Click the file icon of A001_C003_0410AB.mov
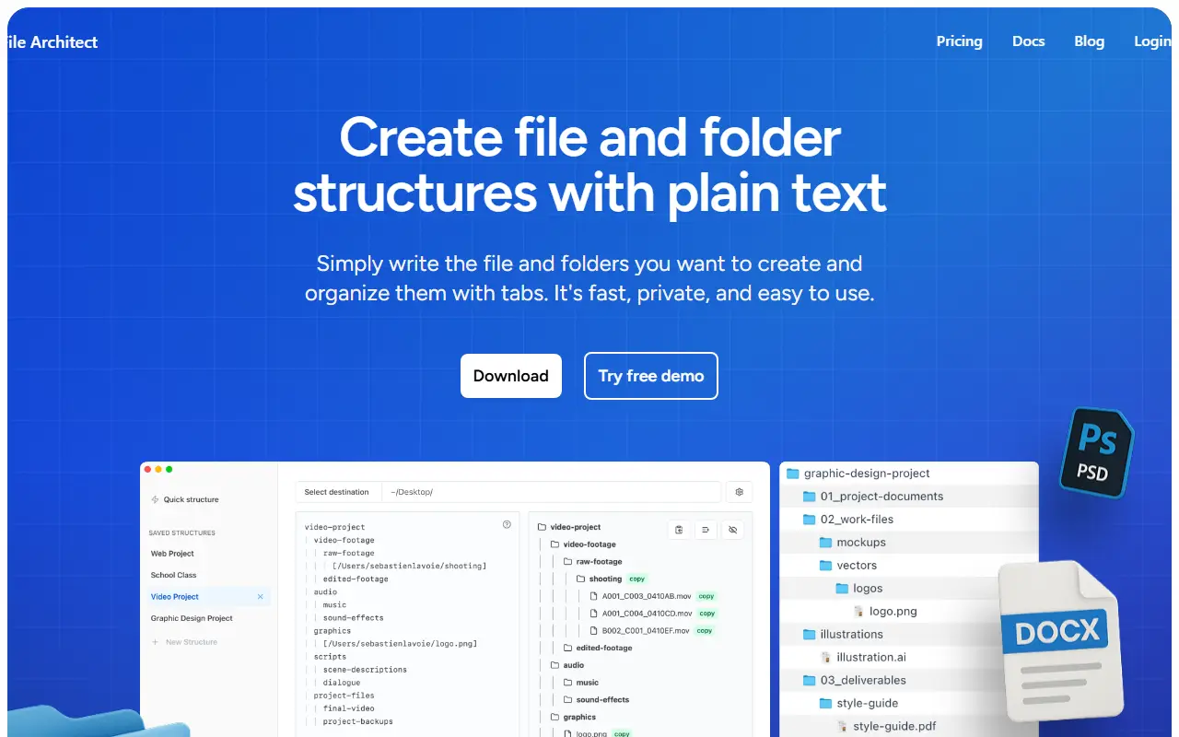Viewport: 1179px width, 737px height. click(594, 596)
